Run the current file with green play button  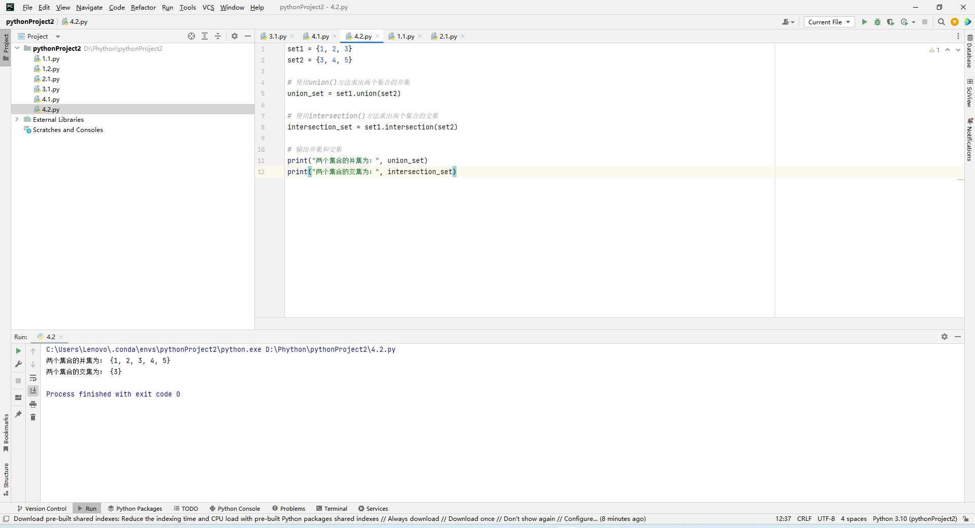[864, 22]
